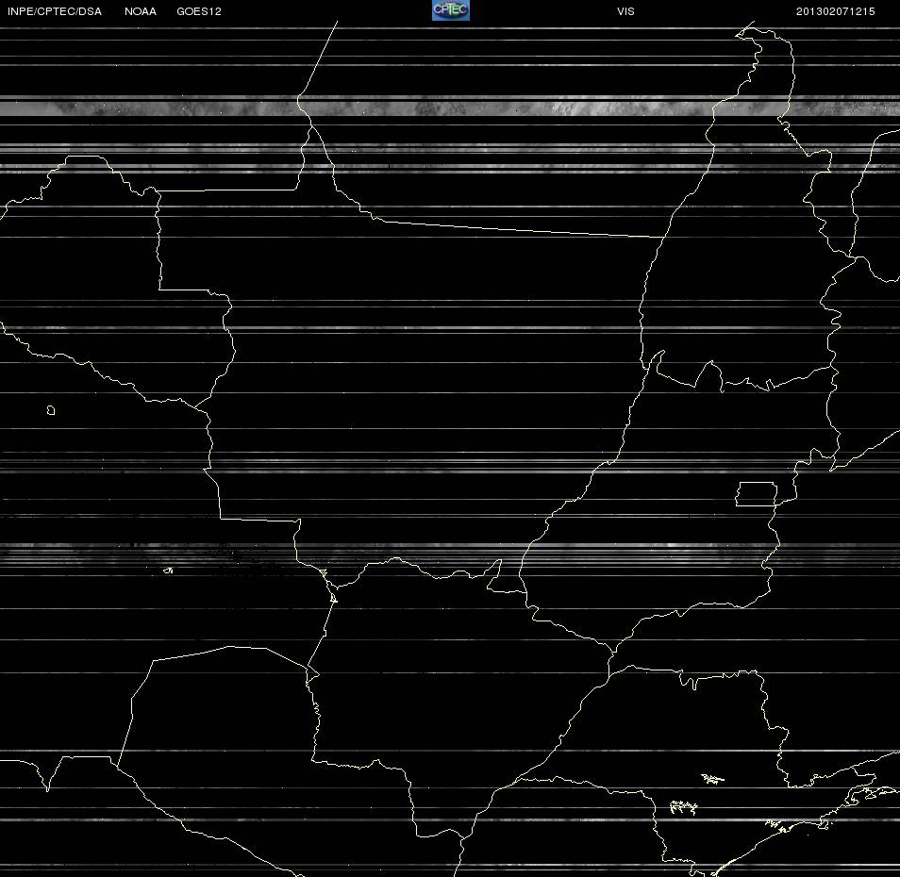Viewport: 900px width, 877px height.
Task: Click the VIS channel label
Action: click(625, 11)
